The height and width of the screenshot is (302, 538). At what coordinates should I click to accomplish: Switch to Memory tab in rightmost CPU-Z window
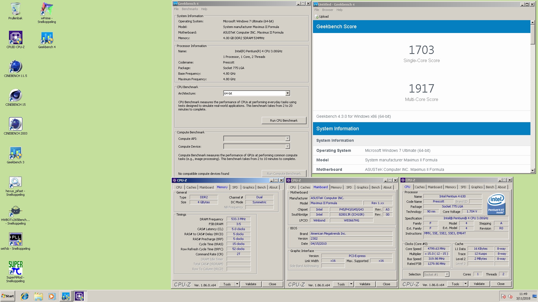[x=451, y=187]
